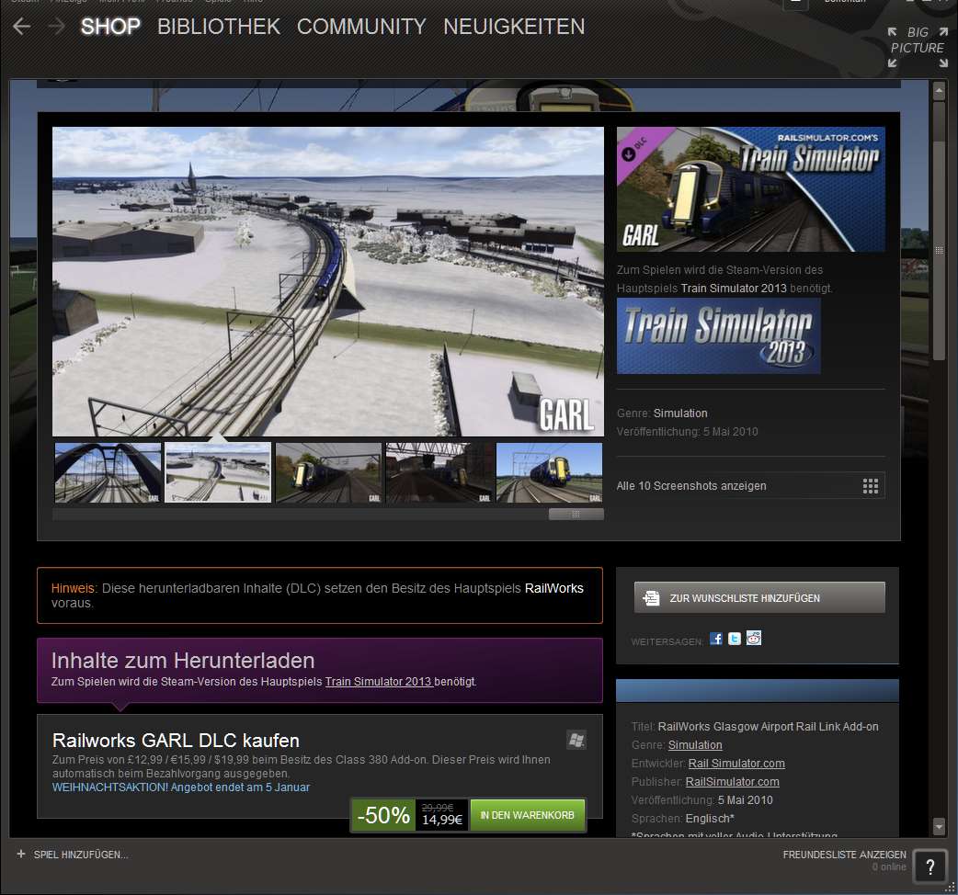This screenshot has height=895, width=958.
Task: Click the page vertical scrollbar thumb
Action: coord(939,250)
